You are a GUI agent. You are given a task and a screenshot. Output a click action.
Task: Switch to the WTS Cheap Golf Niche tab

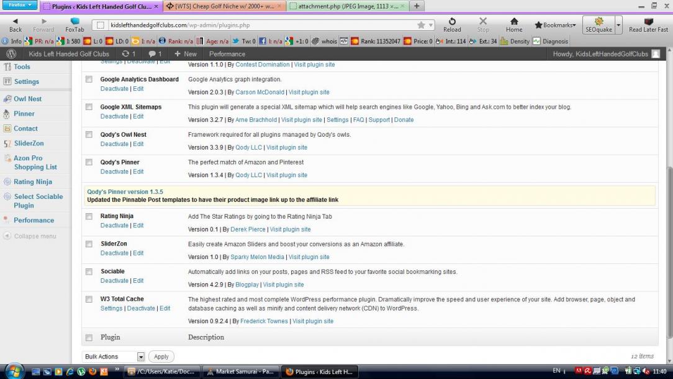(224, 6)
